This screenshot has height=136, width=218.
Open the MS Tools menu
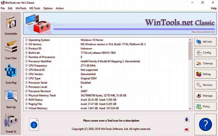tap(35, 8)
